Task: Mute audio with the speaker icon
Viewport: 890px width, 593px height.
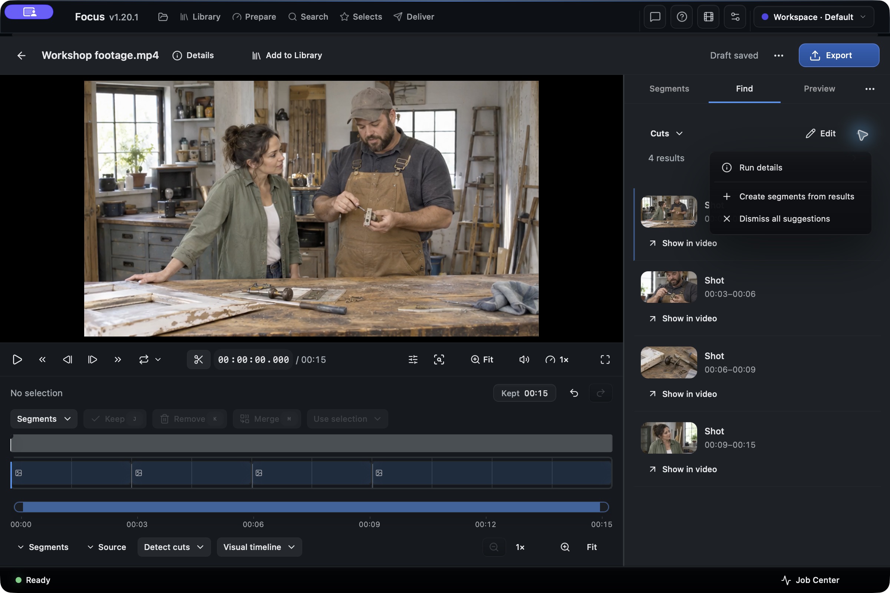Action: pyautogui.click(x=524, y=359)
